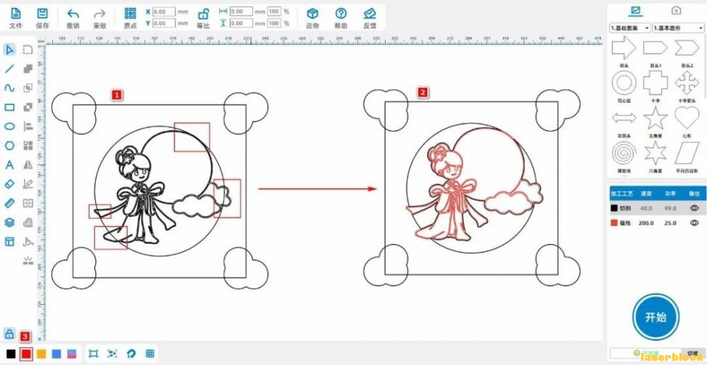
Task: Open the 反馈 (Feedback) icon
Action: (369, 13)
